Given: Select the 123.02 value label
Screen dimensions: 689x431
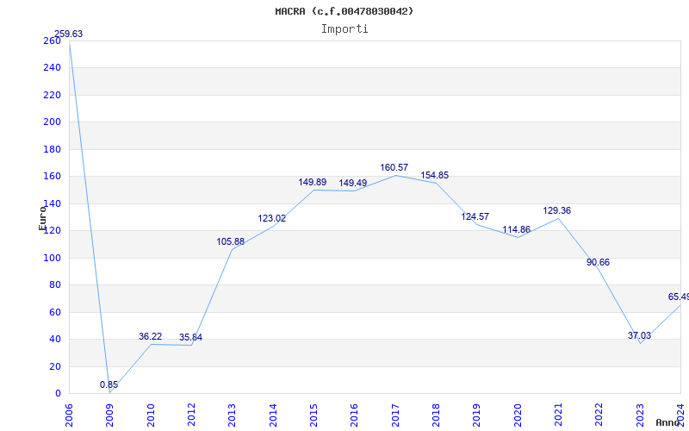Looking at the screenshot, I should (271, 218).
